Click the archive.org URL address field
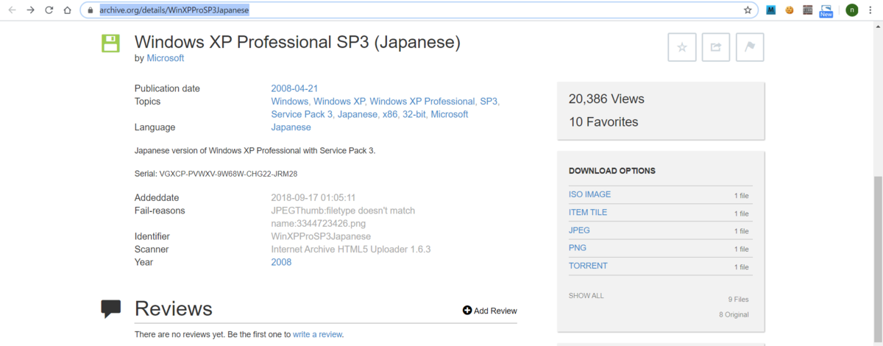 point(419,10)
